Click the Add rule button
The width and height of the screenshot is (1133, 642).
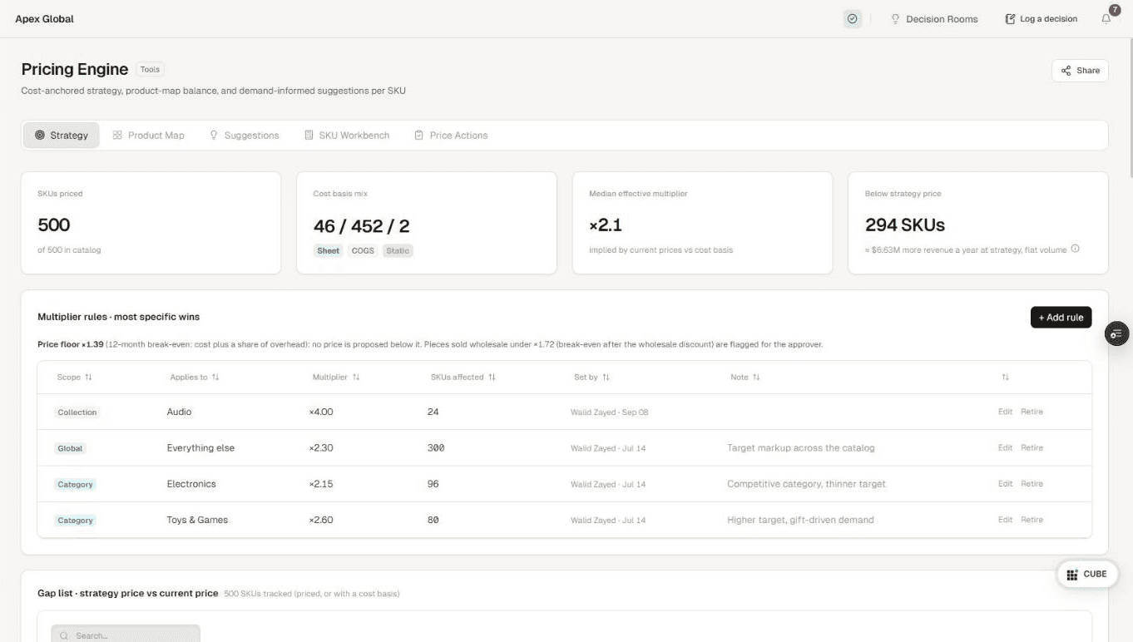1061,318
